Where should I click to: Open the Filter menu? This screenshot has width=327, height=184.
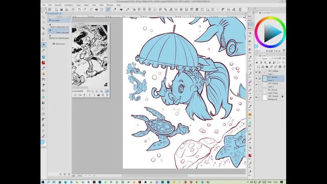click(101, 5)
